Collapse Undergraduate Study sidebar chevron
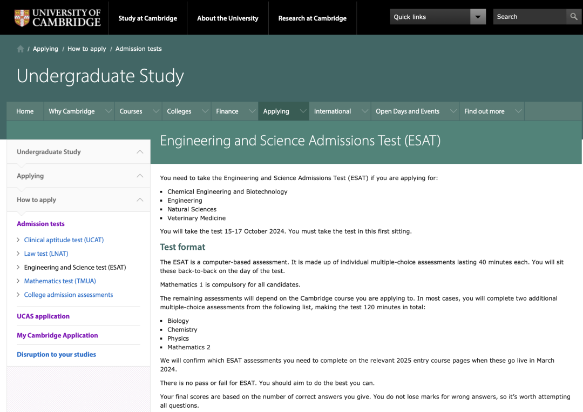583x412 pixels. pyautogui.click(x=140, y=151)
